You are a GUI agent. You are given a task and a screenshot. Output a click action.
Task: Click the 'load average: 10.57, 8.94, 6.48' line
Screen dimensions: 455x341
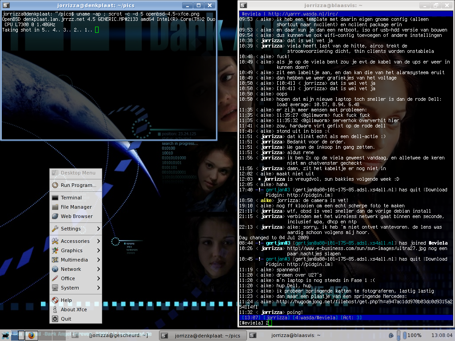[318, 105]
